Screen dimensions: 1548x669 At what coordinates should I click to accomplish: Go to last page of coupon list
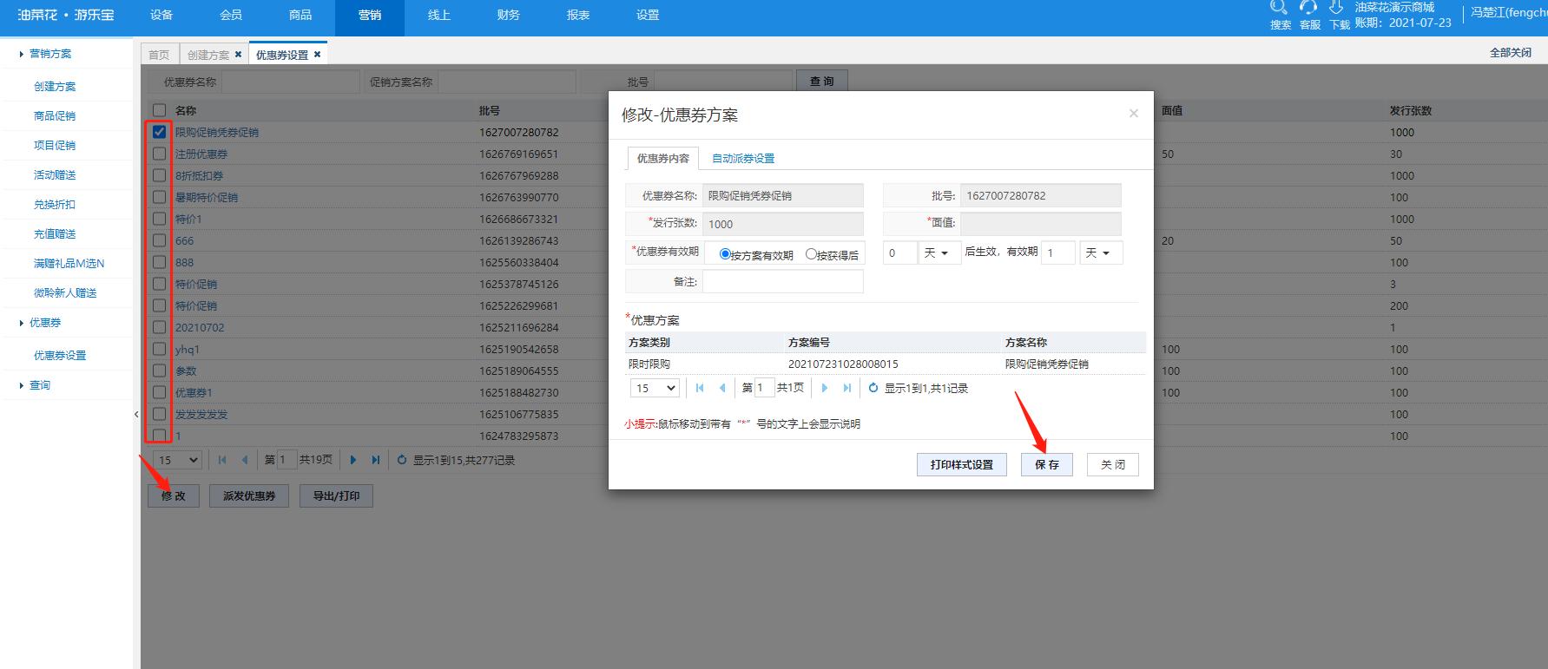coord(376,460)
